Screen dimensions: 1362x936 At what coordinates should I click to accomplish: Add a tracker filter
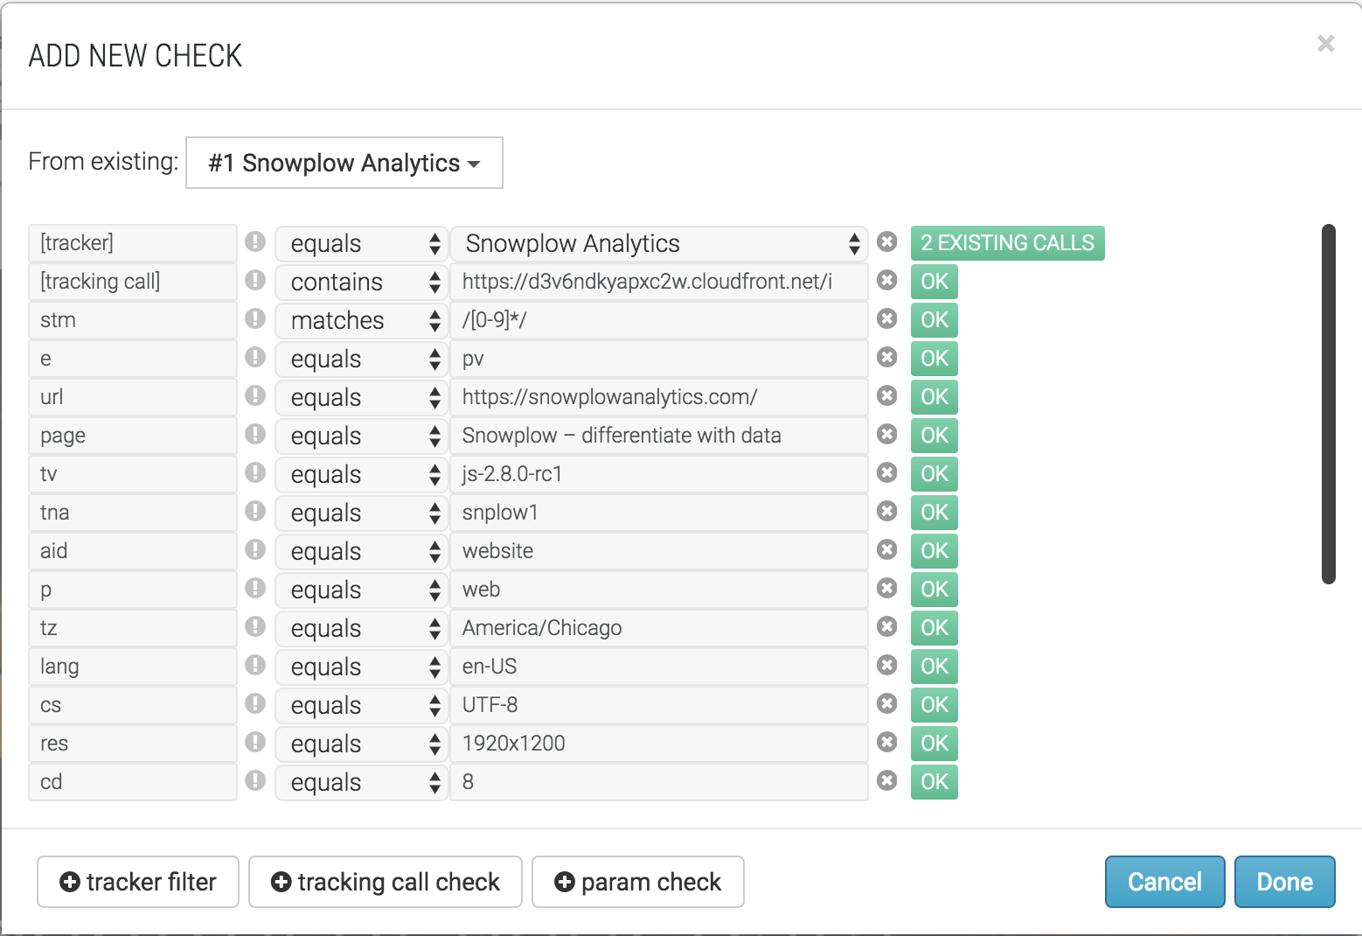tap(138, 882)
